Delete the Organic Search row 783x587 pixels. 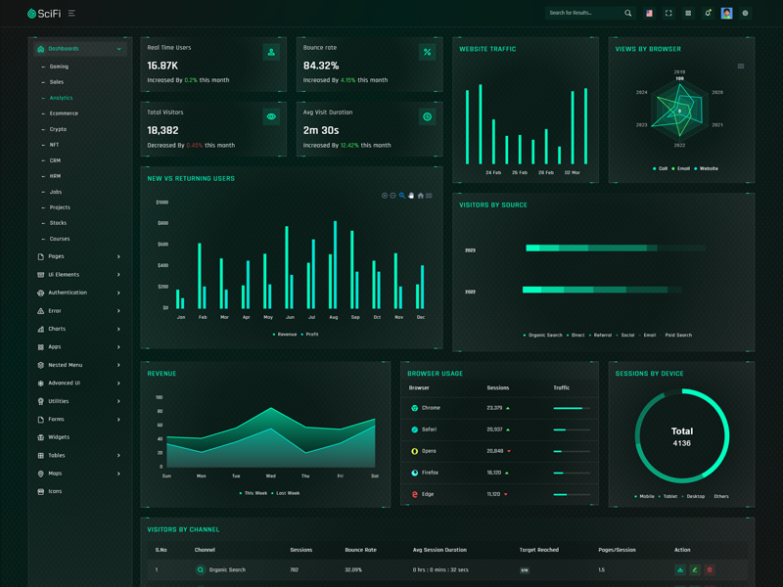(x=710, y=569)
